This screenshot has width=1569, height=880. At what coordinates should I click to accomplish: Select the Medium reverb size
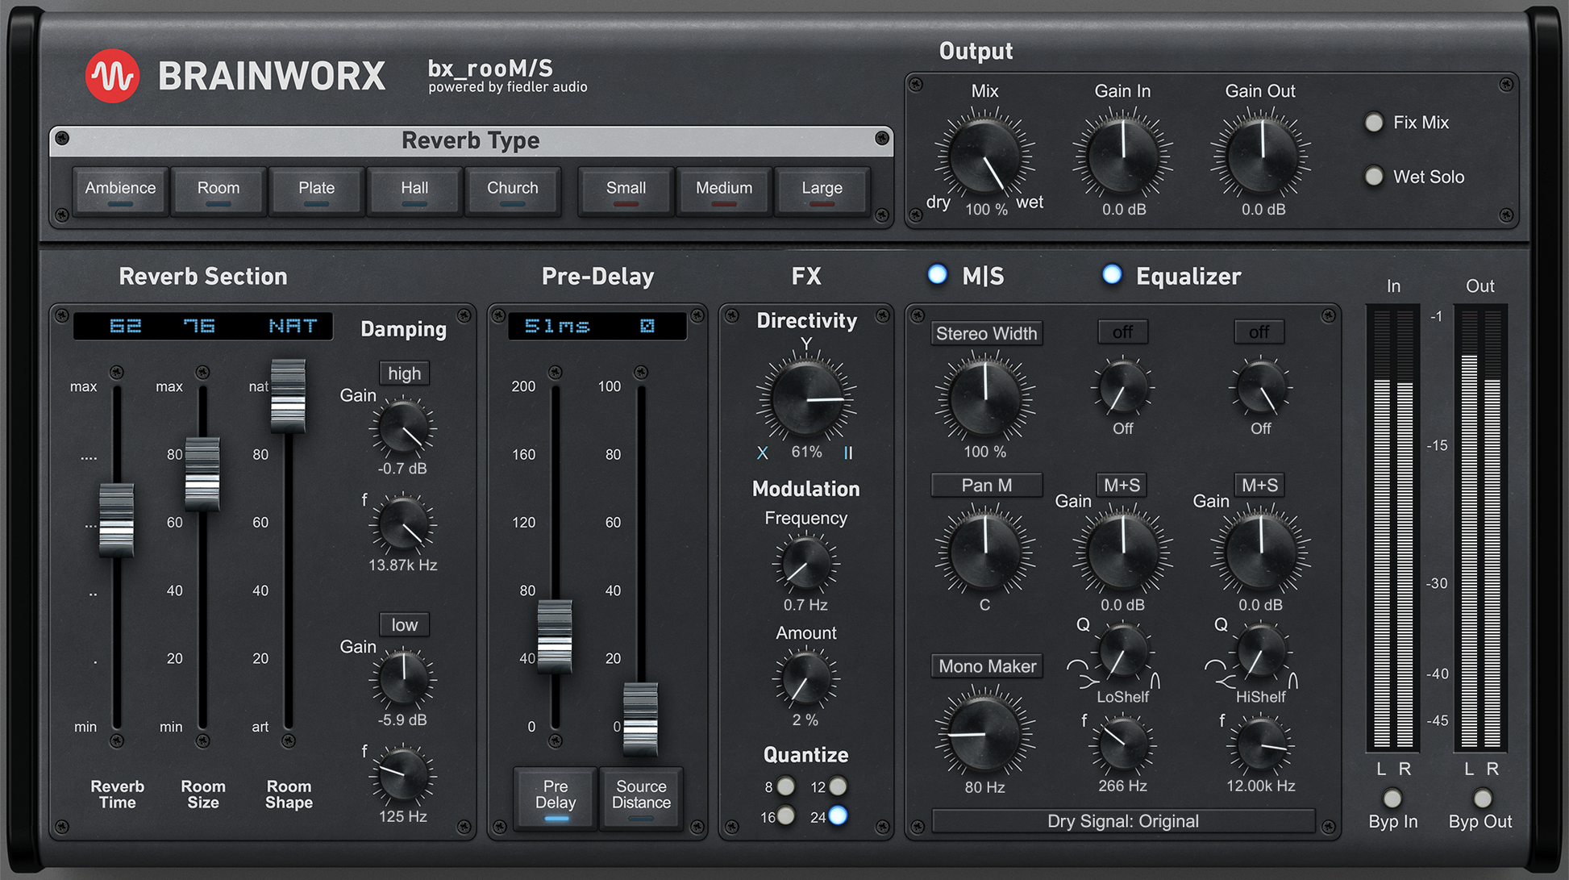[x=723, y=190]
